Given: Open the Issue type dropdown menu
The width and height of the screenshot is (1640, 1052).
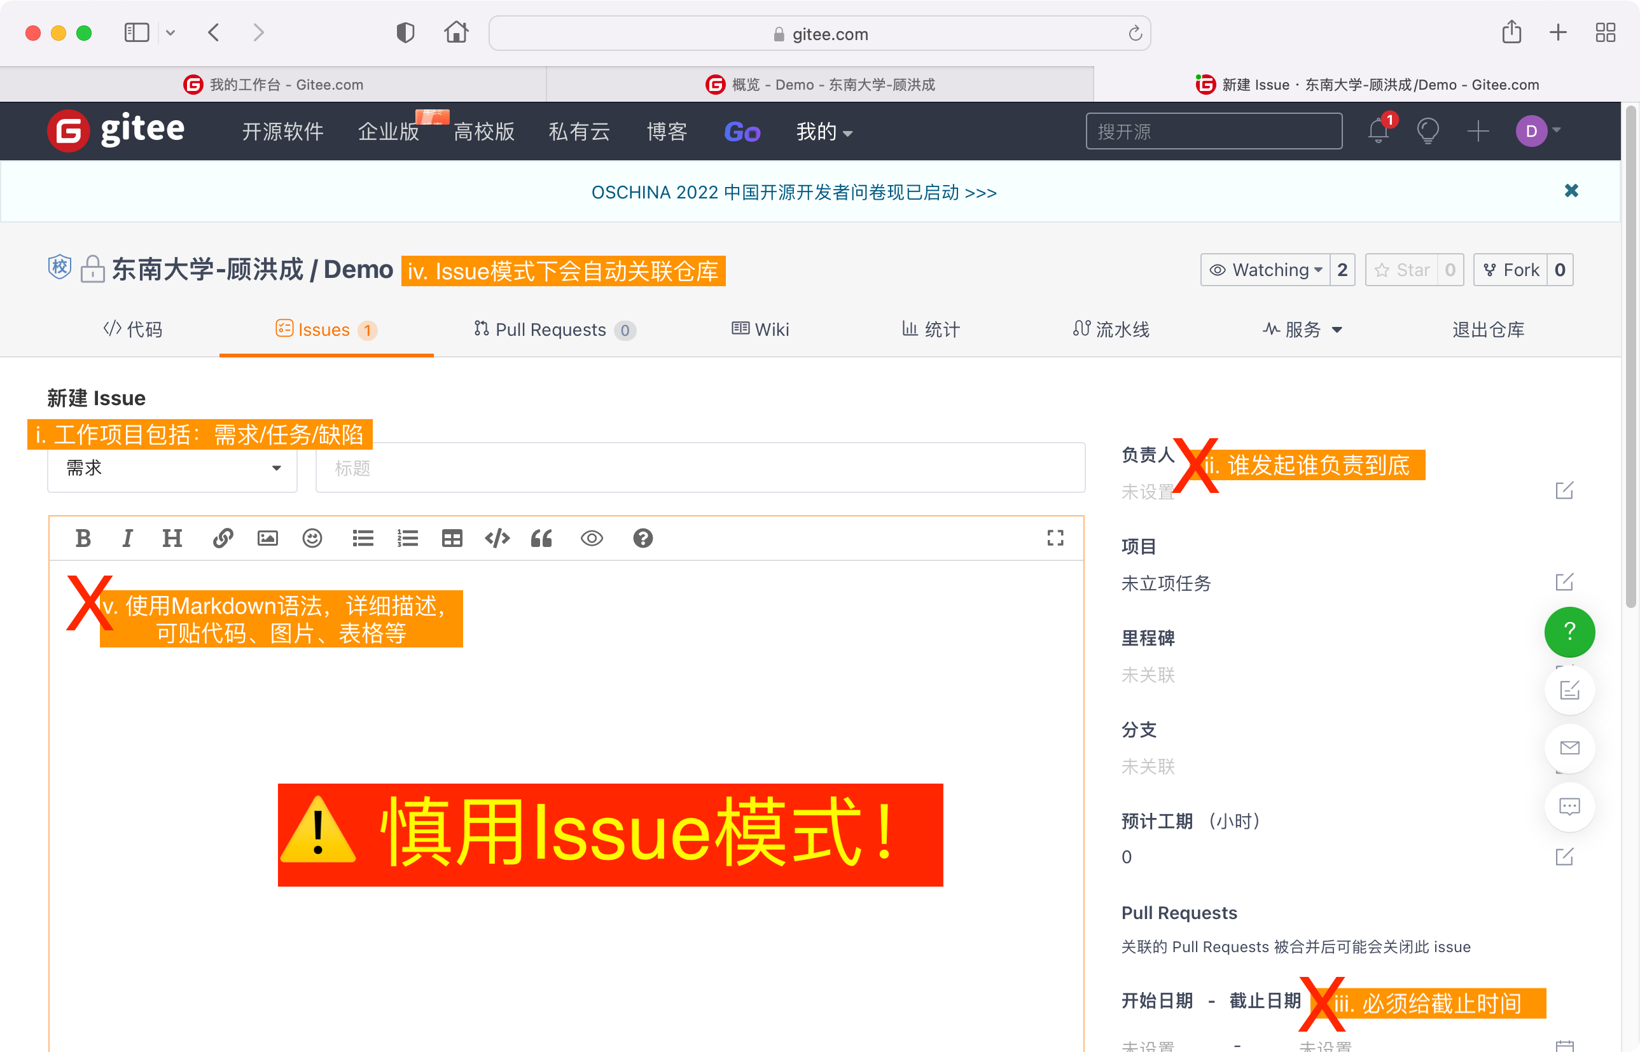Looking at the screenshot, I should (172, 469).
